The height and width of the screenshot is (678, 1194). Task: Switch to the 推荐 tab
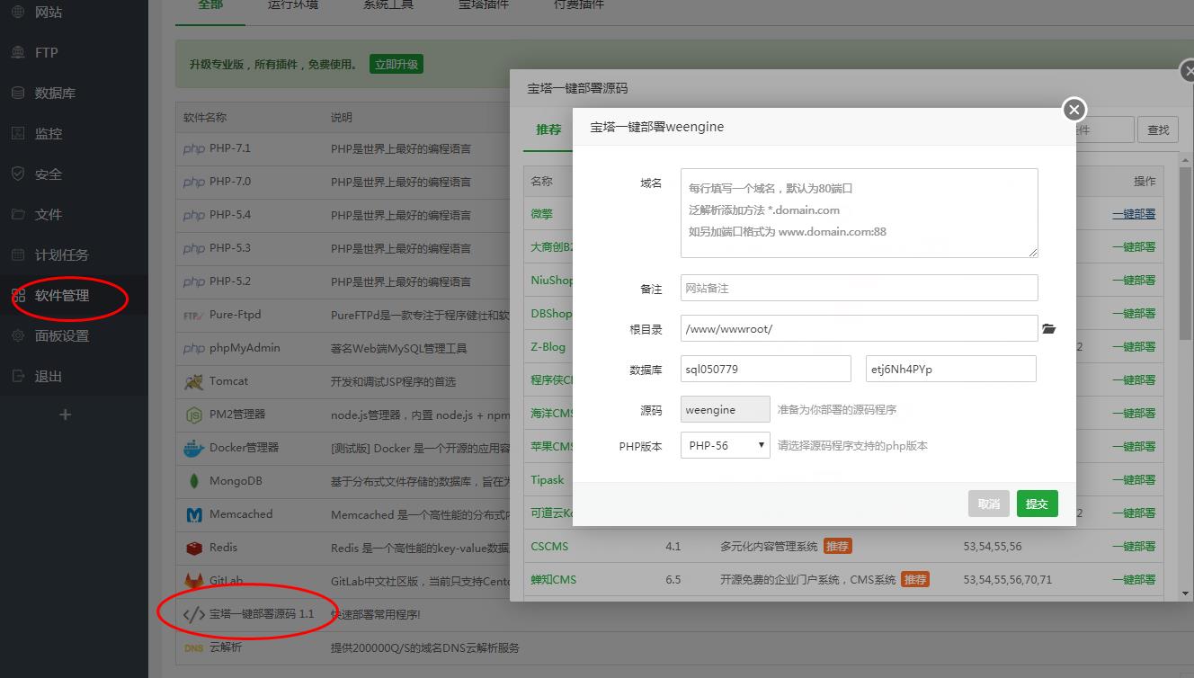548,129
